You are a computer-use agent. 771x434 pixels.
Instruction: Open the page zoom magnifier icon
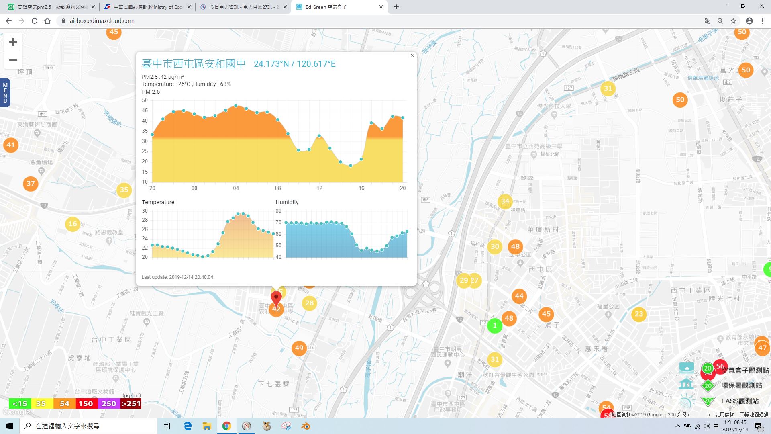720,21
